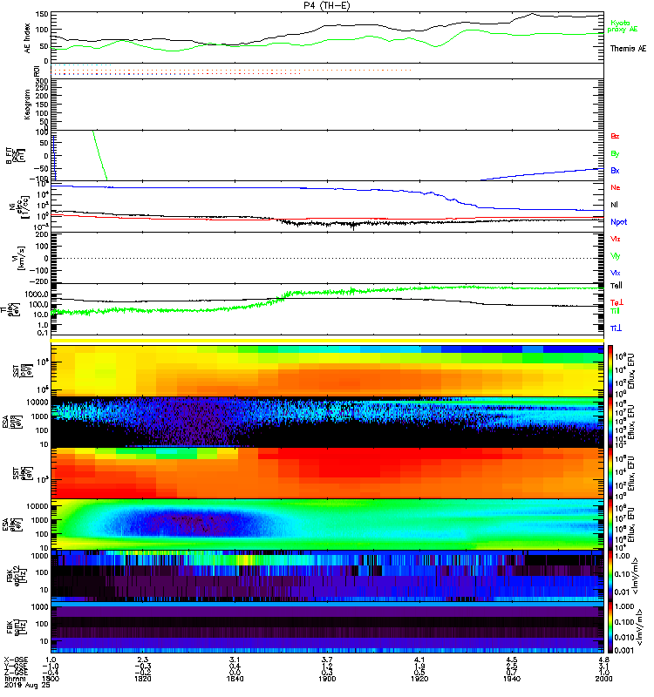Click the color bar beside the FBK edc12 spectrogram
This screenshot has height=697, width=654.
[610, 576]
